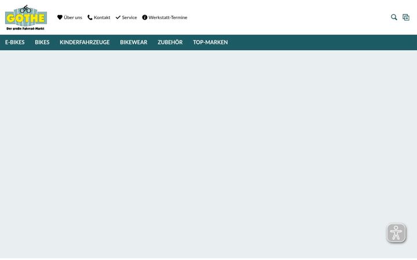Open the BIKEWEAR menu
Screen dimensions: 417x260
134,42
